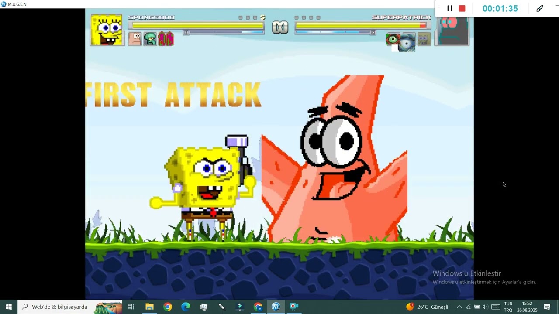Check the battery tray icon
The width and height of the screenshot is (559, 314).
click(476, 307)
